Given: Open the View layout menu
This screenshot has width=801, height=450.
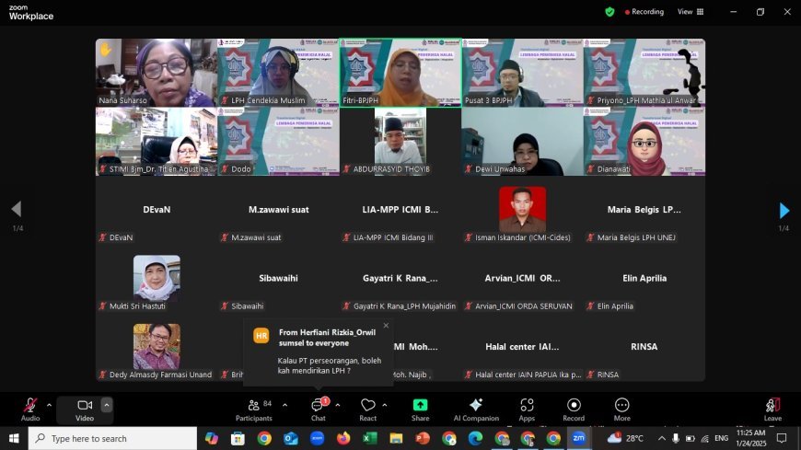Looking at the screenshot, I should tap(691, 12).
